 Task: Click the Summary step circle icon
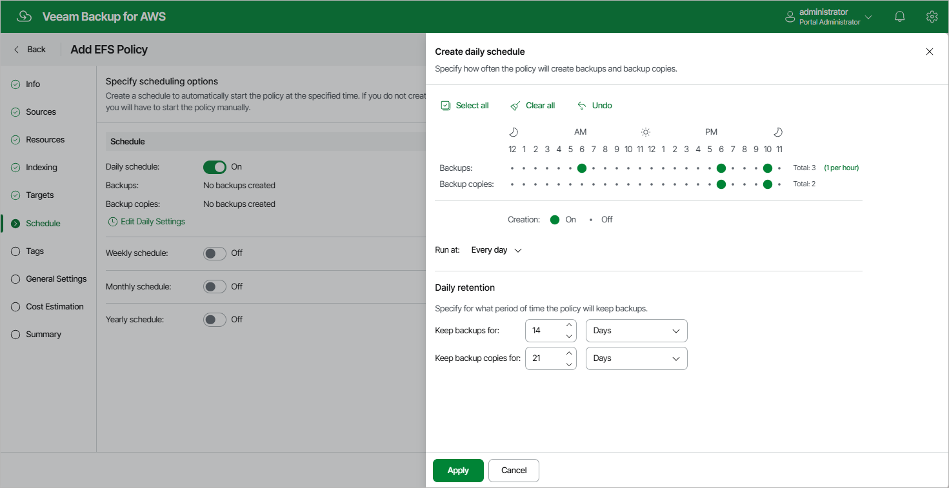pos(15,335)
